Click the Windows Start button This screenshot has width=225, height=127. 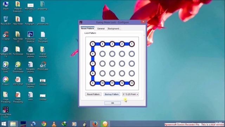(4, 124)
